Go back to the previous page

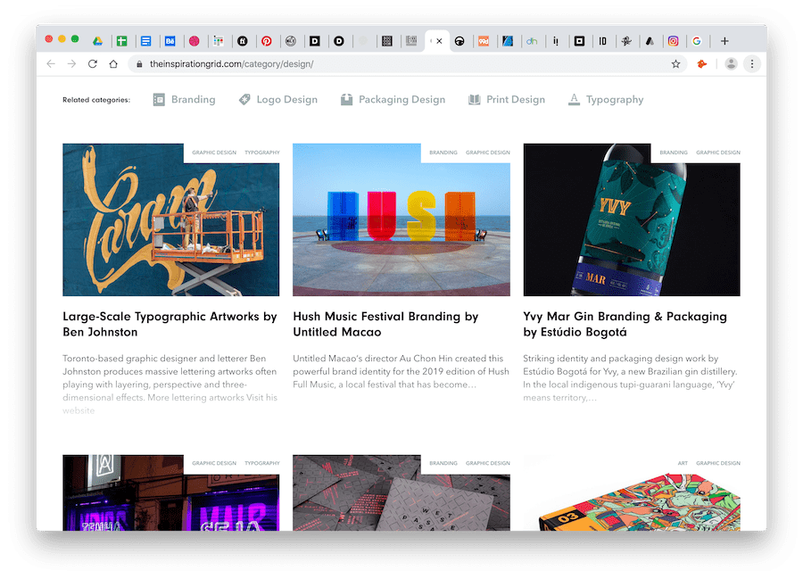coord(50,64)
